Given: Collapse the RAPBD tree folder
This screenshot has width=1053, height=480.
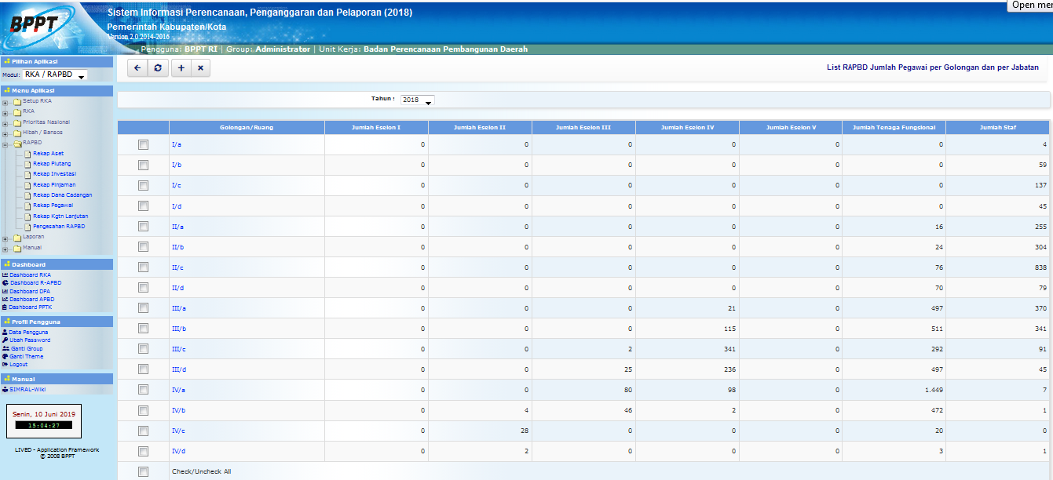Looking at the screenshot, I should [x=5, y=144].
